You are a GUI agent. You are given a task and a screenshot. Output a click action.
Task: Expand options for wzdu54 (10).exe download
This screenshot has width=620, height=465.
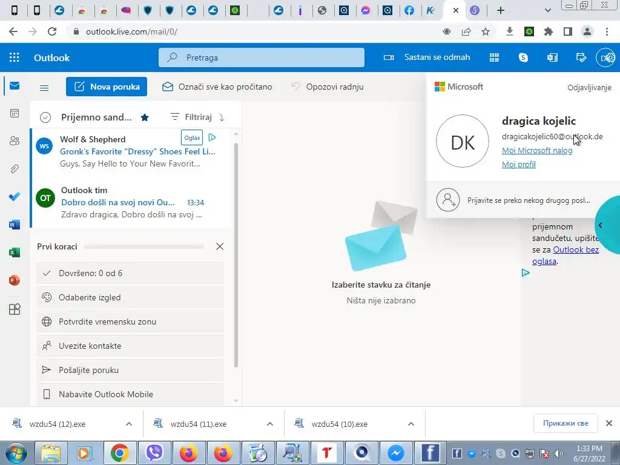click(411, 424)
